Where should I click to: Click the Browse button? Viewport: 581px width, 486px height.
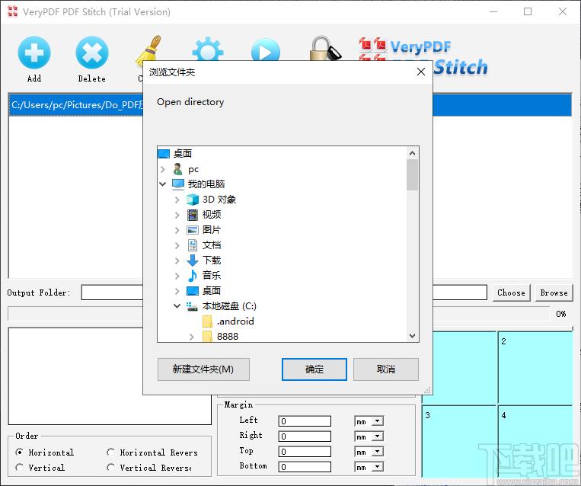tap(554, 293)
